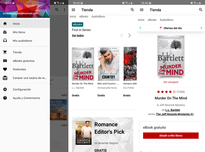Screen dimensions: 205x152
Task: Tap search icon in middle Tienda screen
Action: [132, 9]
